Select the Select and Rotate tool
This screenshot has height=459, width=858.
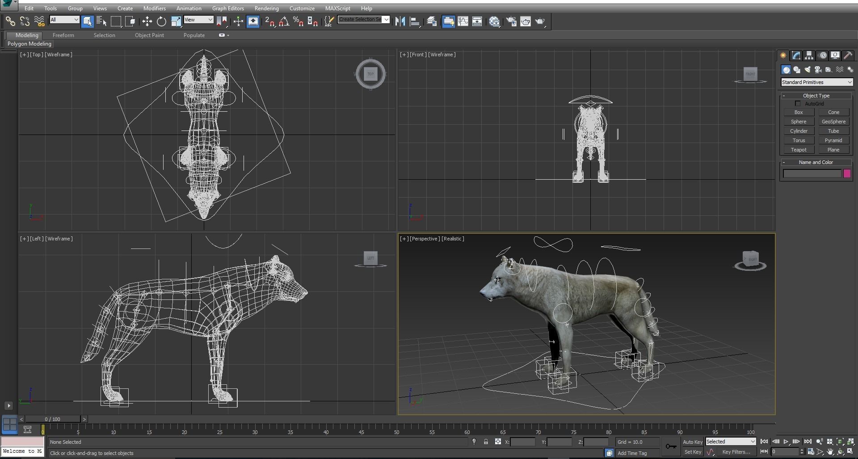tap(161, 21)
